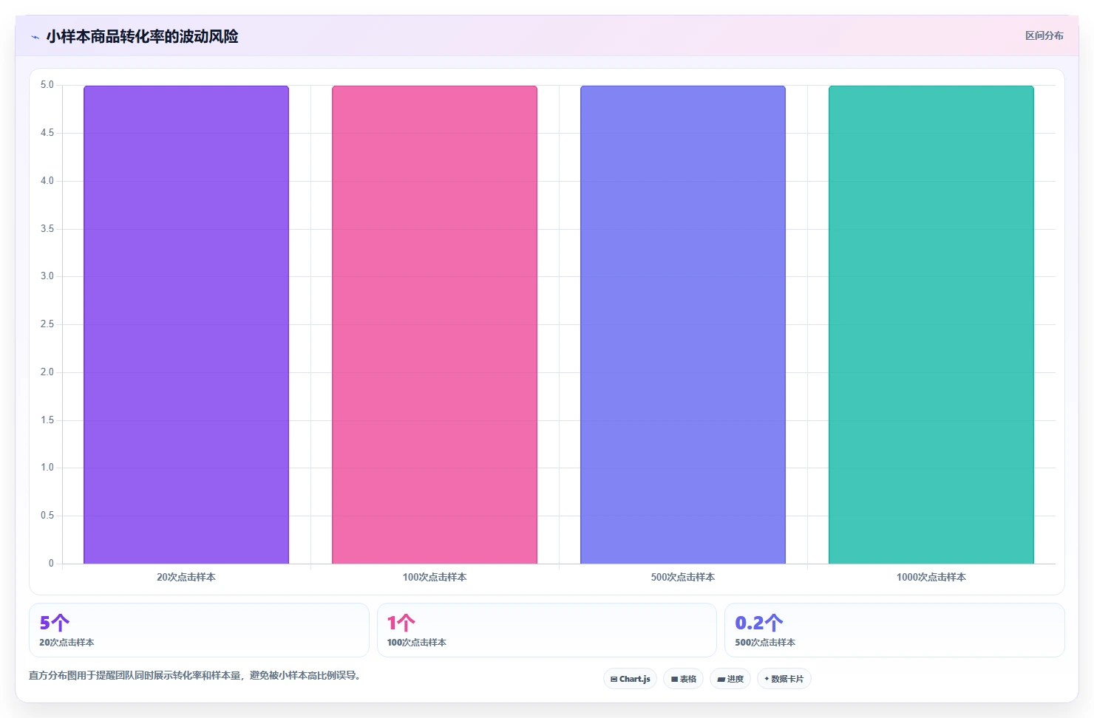Click the y-axis value 3.0

(47, 276)
